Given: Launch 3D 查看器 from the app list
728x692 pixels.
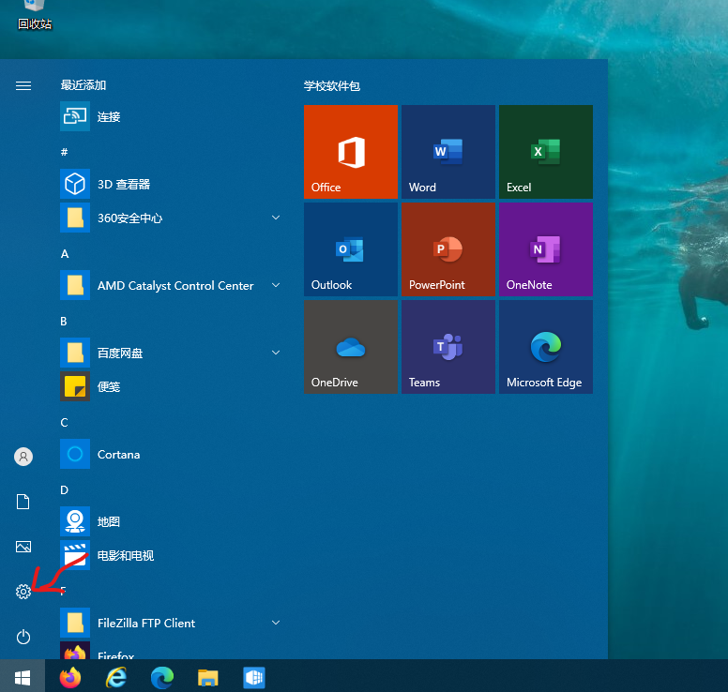Looking at the screenshot, I should 172,184.
